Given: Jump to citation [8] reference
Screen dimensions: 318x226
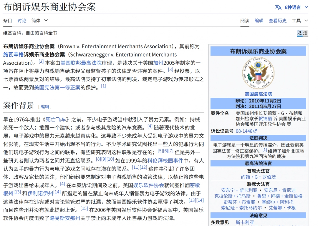Looking at the screenshot, I should coord(98,159).
